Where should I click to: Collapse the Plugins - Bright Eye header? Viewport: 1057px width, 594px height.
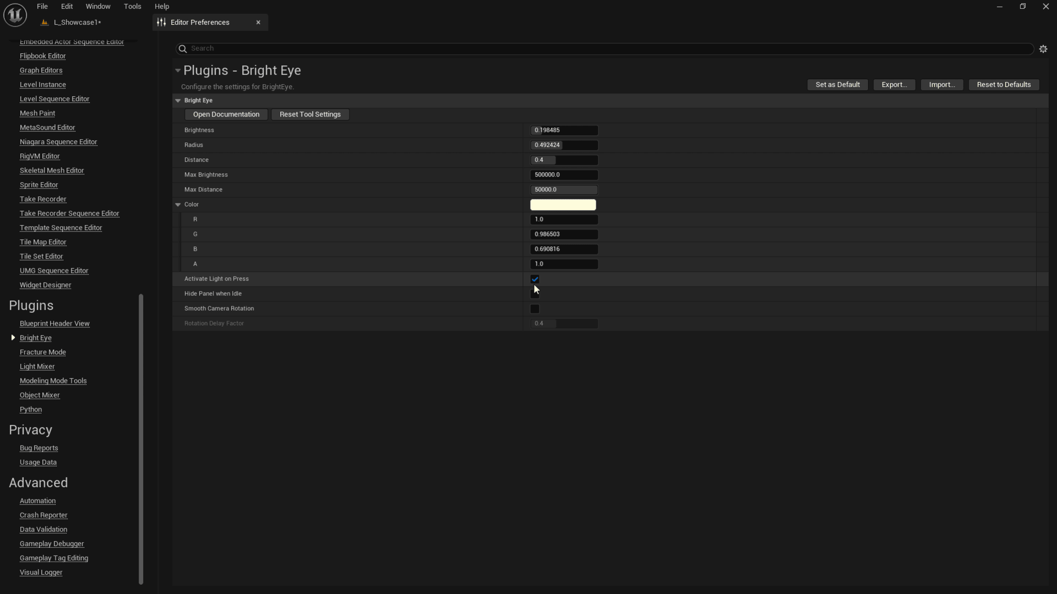(x=178, y=71)
